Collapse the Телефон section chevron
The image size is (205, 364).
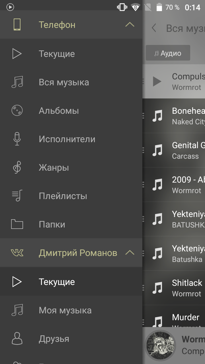point(130,25)
